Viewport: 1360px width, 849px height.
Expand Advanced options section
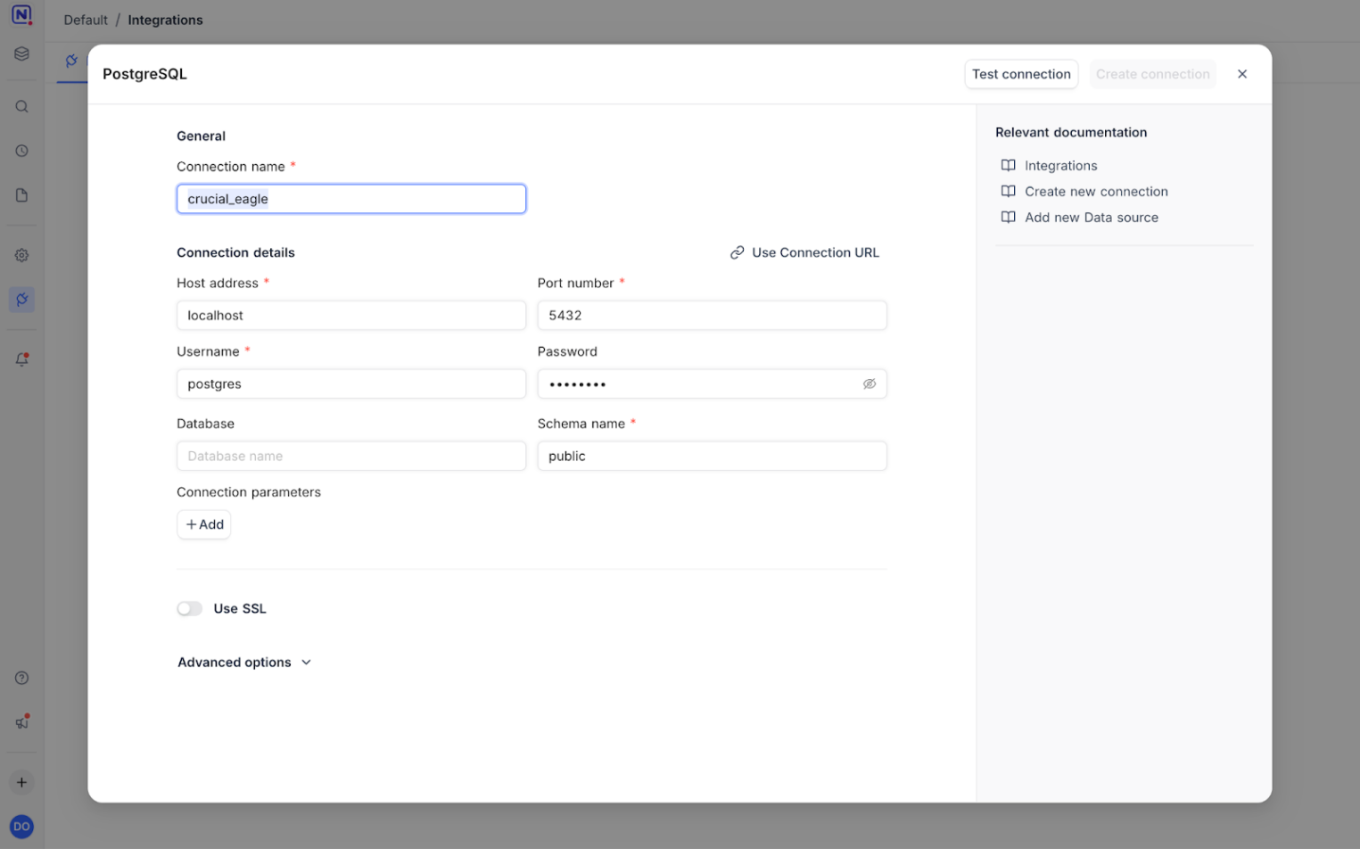click(244, 663)
